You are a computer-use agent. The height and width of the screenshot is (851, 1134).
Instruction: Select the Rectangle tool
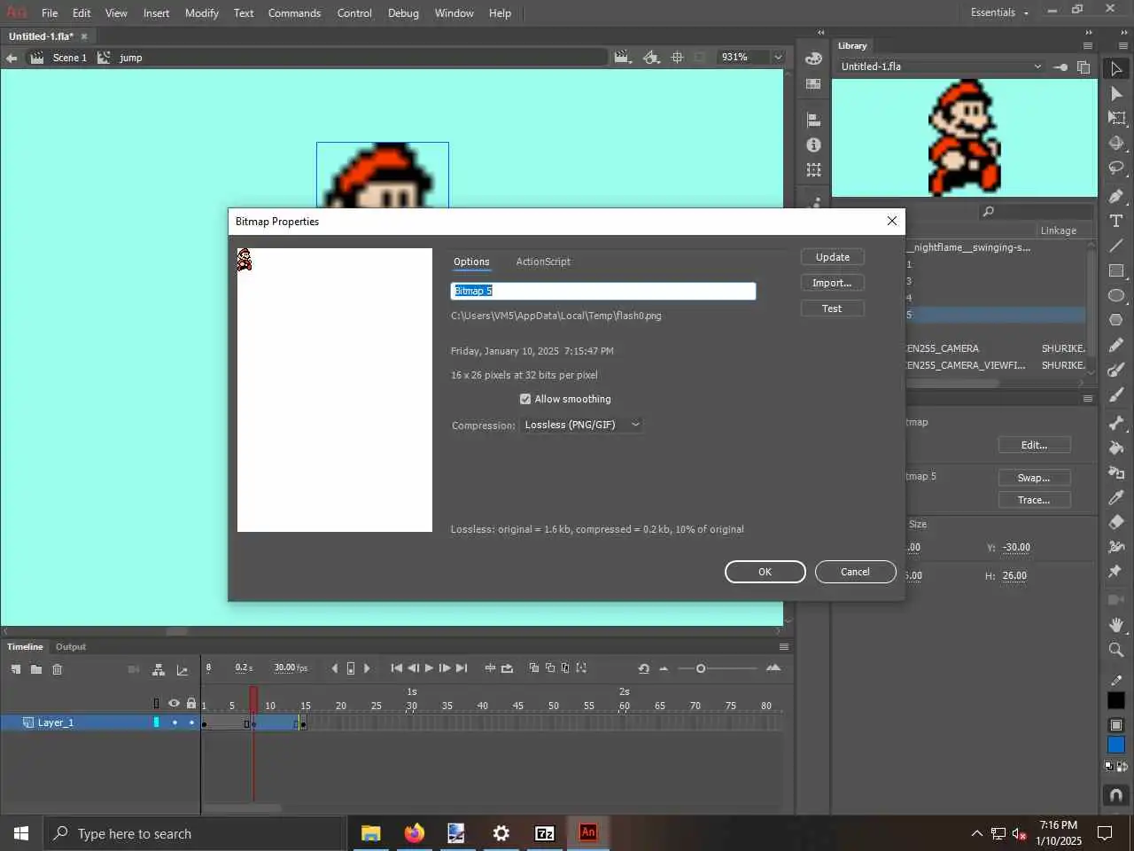(1116, 270)
